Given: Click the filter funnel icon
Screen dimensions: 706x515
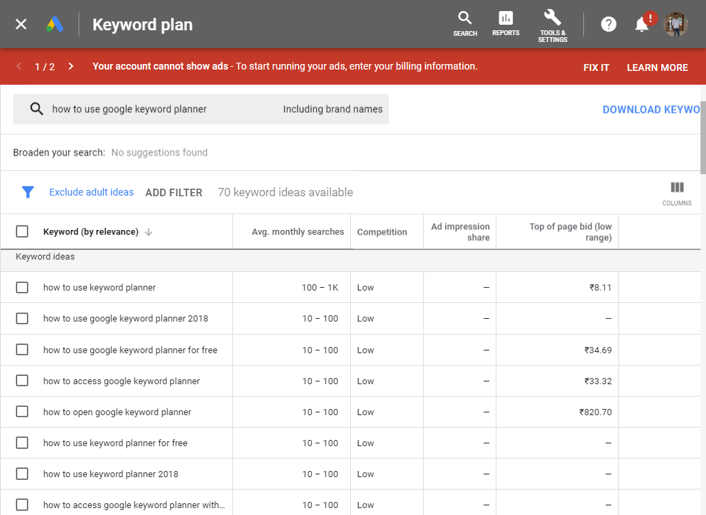Looking at the screenshot, I should pos(28,192).
